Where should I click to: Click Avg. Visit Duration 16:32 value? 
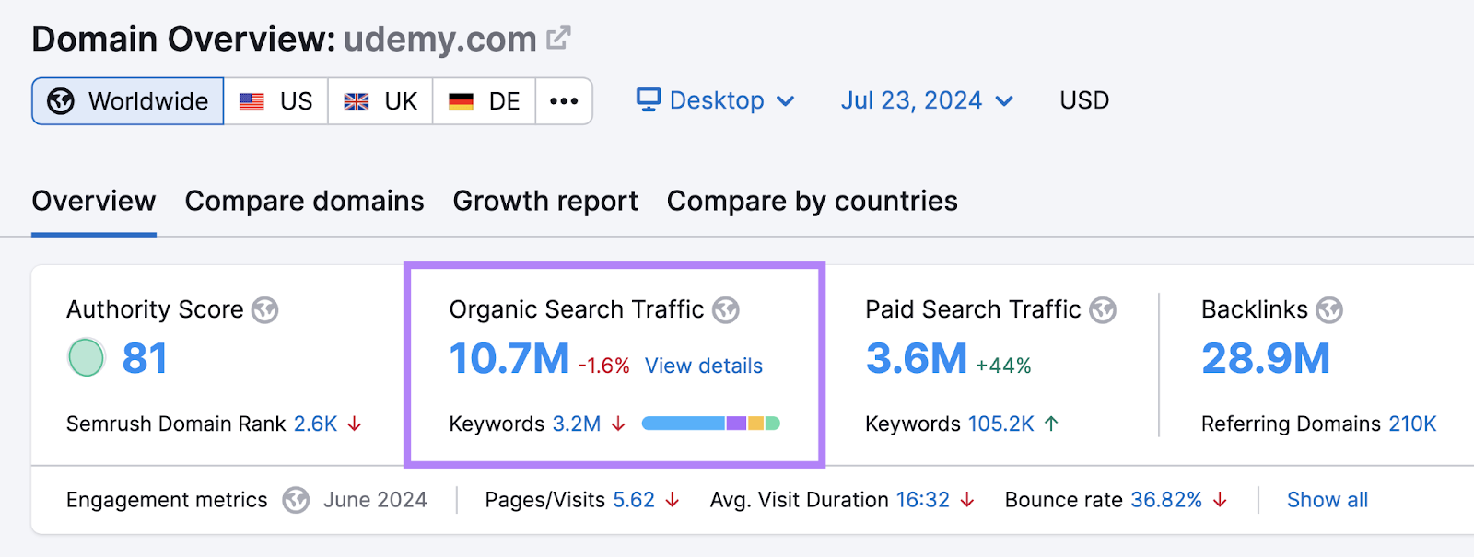tap(923, 500)
